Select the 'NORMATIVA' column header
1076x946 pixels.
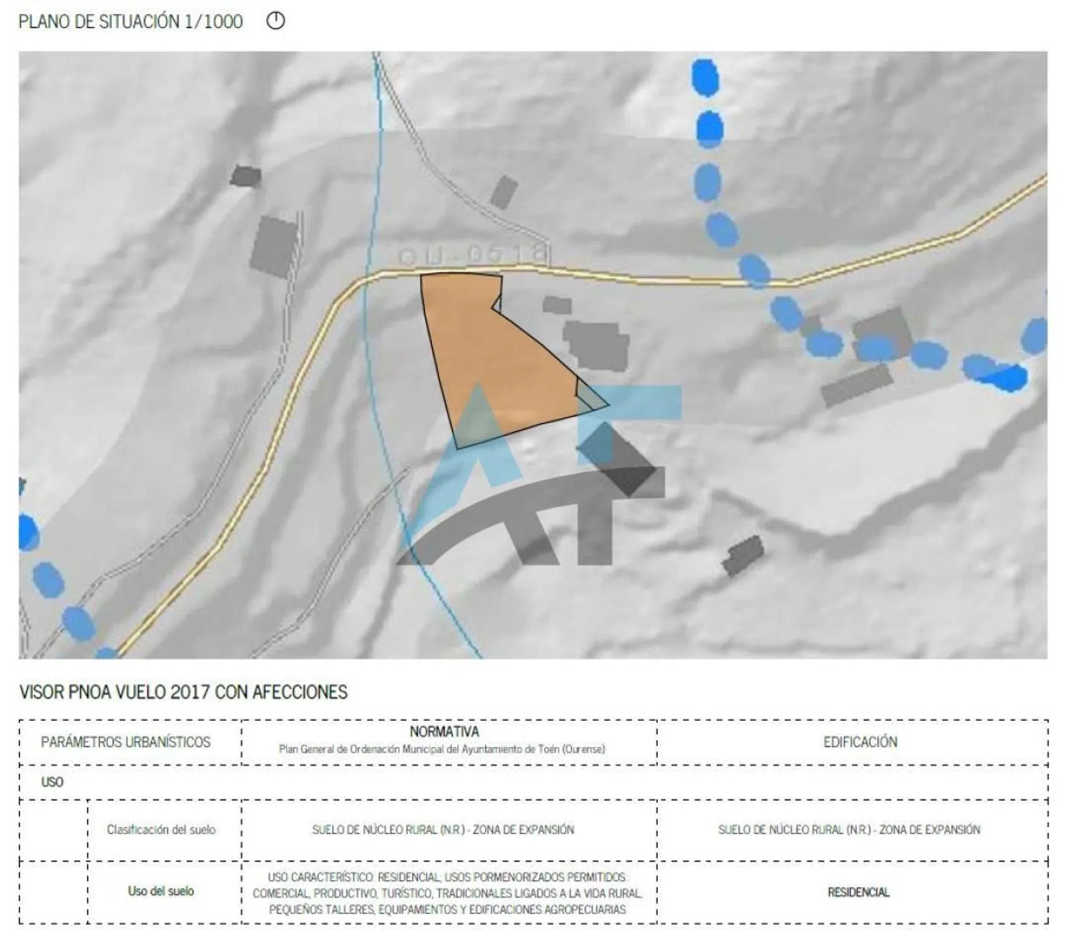(444, 732)
